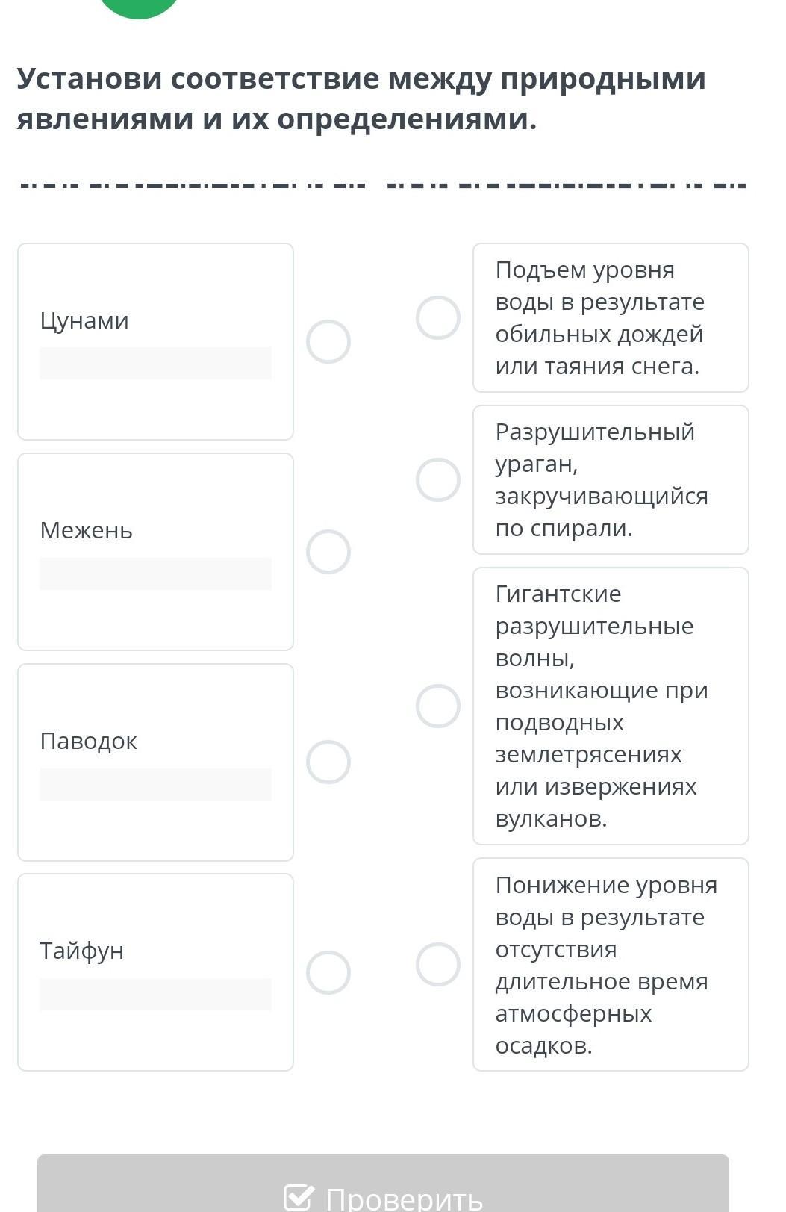Click the 'Понижение уровня воды' definition card
Image resolution: width=786 pixels, height=1212 pixels.
(x=611, y=964)
